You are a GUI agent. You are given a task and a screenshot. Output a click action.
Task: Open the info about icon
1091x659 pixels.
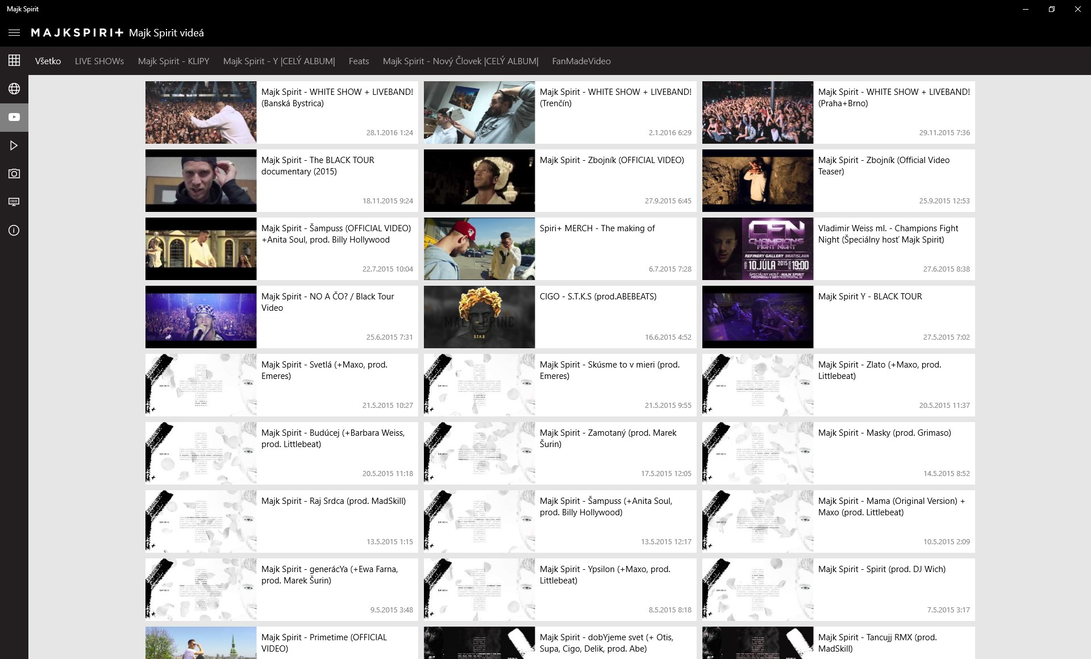coord(14,230)
